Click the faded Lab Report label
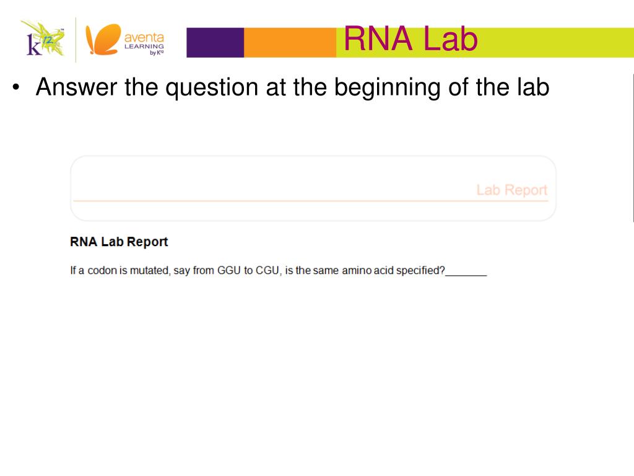Screen dimensions: 634x476 pyautogui.click(x=511, y=190)
